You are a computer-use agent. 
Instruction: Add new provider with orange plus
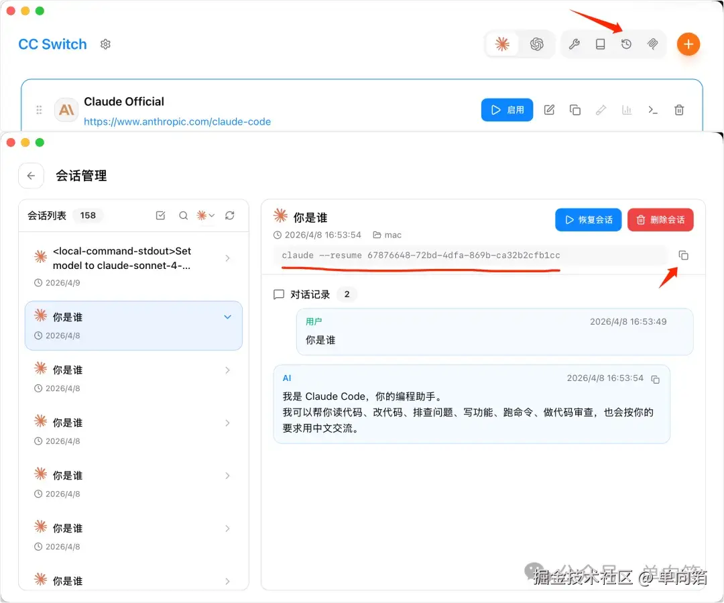click(x=688, y=44)
